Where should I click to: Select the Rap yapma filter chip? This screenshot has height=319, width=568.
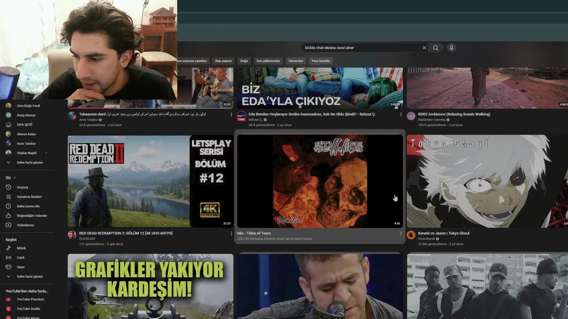pos(224,61)
